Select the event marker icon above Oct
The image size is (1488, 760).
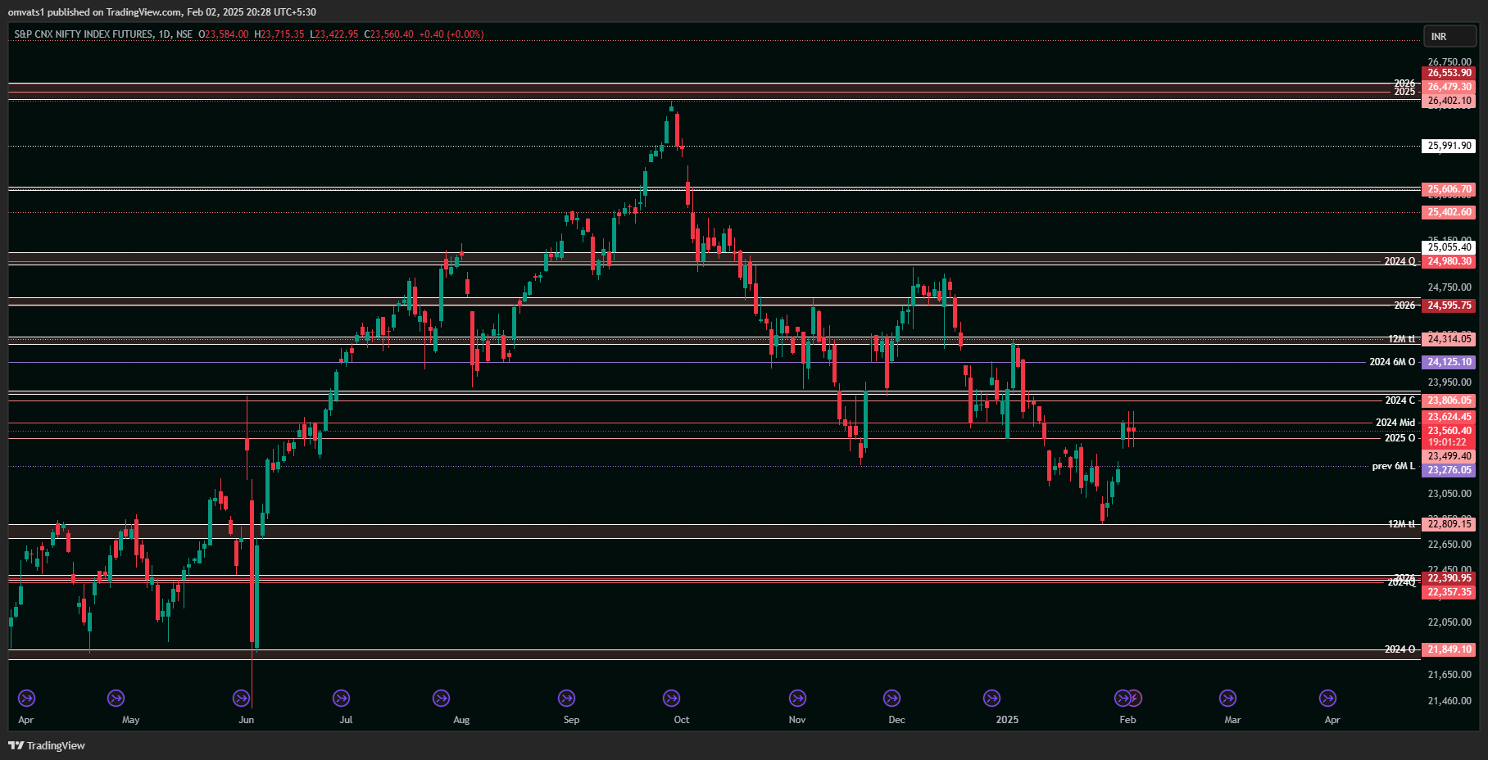(x=671, y=699)
